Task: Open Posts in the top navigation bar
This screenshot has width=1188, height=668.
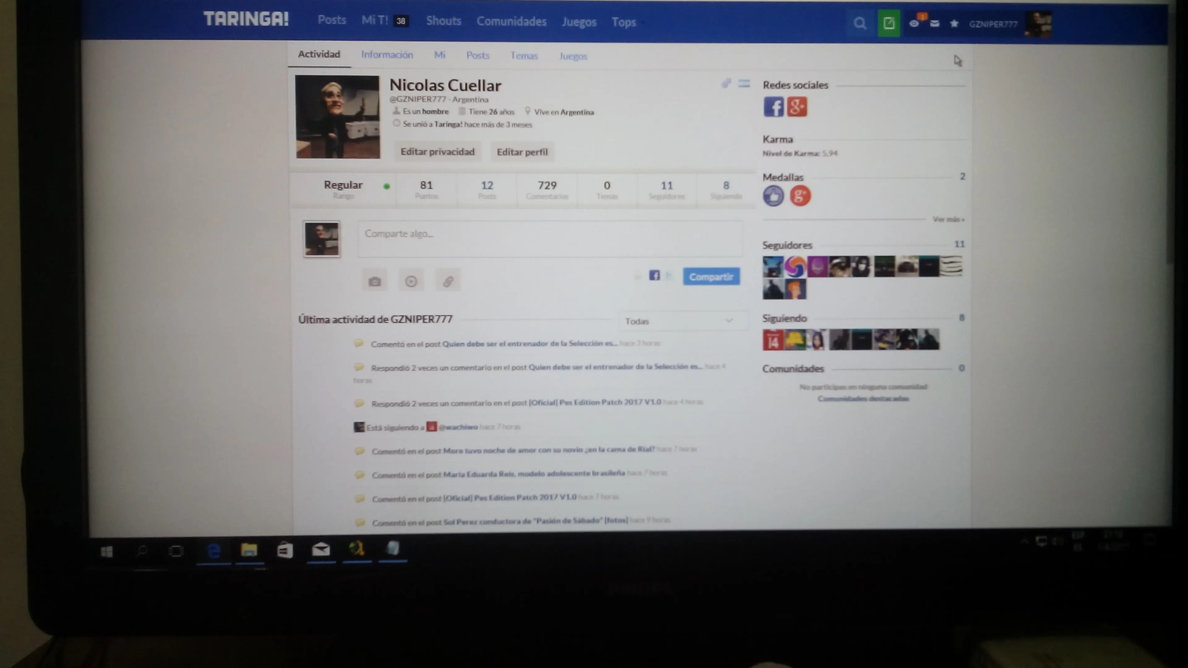Action: 332,20
